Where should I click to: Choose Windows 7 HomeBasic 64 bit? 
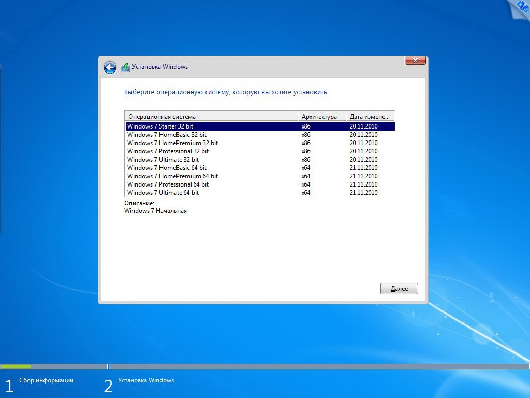point(260,168)
